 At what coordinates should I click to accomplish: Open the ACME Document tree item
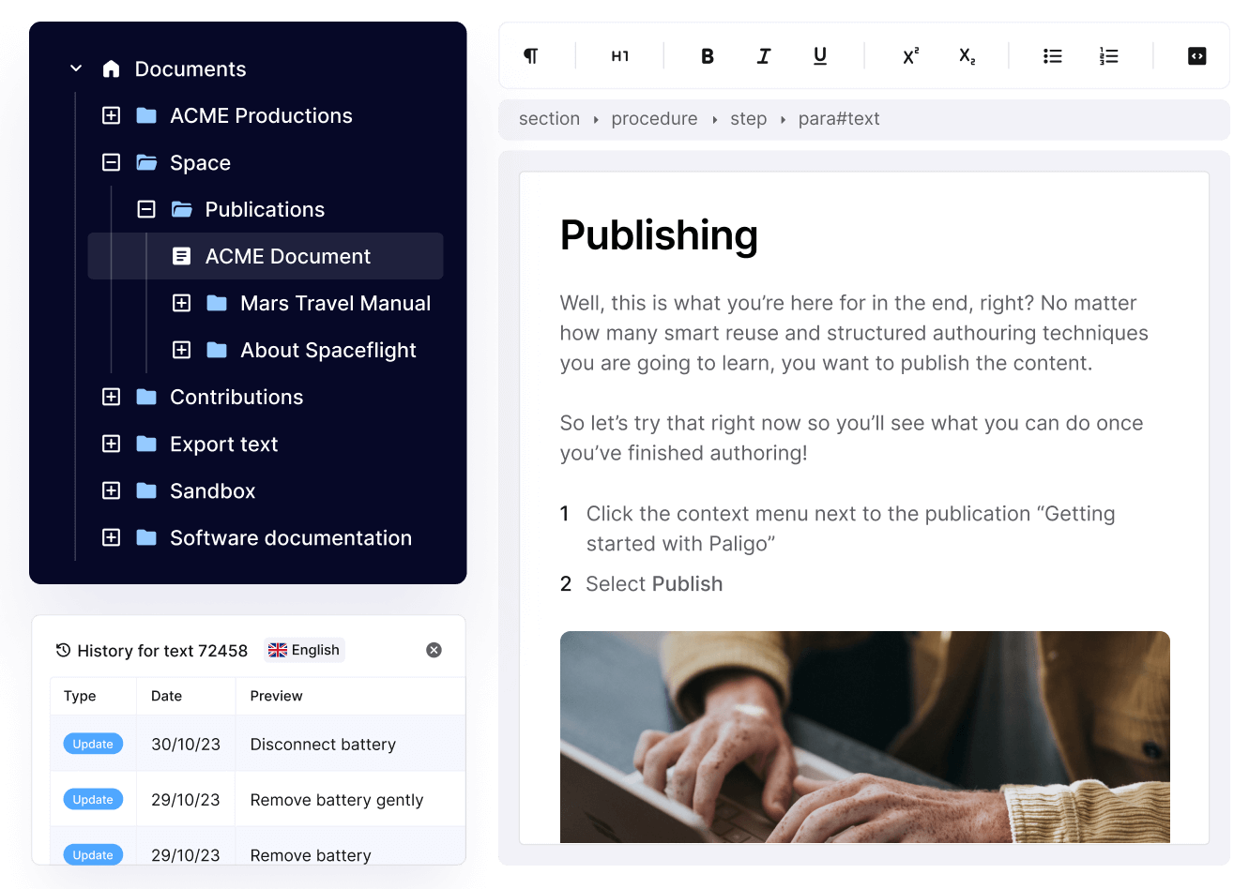pyautogui.click(x=266, y=256)
